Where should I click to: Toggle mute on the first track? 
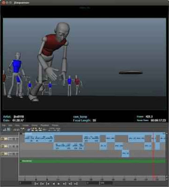point(17,139)
